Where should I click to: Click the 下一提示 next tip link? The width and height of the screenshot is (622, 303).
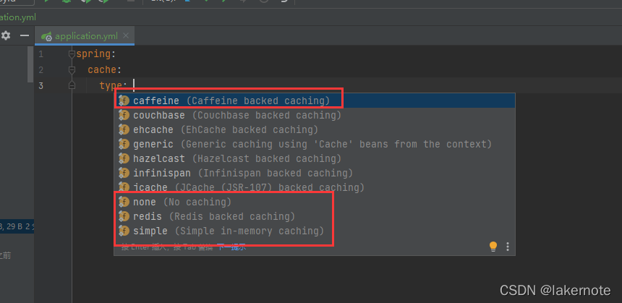[231, 247]
